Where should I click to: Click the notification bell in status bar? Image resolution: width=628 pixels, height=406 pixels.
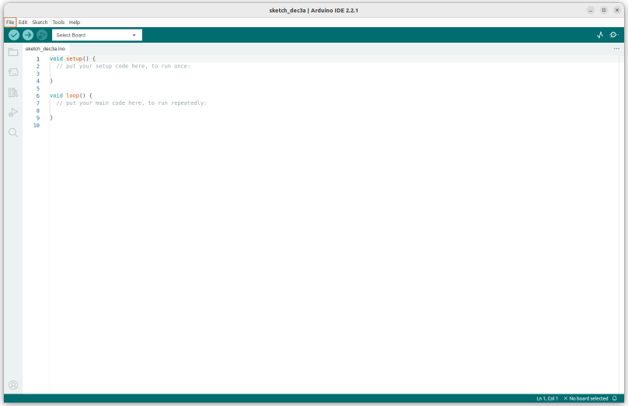(614, 398)
